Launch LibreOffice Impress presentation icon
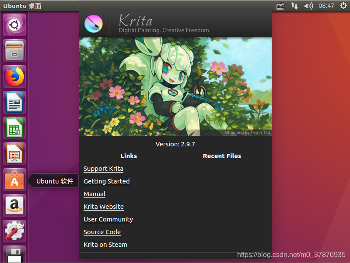Image resolution: width=350 pixels, height=263 pixels. [x=14, y=154]
